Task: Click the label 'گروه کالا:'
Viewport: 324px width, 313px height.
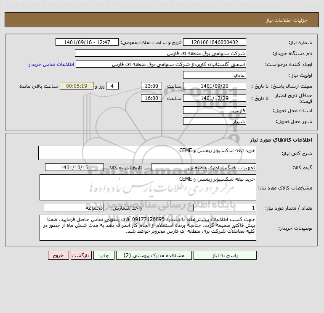Action: click(303, 168)
